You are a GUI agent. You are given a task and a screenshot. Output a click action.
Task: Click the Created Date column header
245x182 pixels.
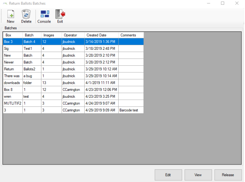(101, 35)
